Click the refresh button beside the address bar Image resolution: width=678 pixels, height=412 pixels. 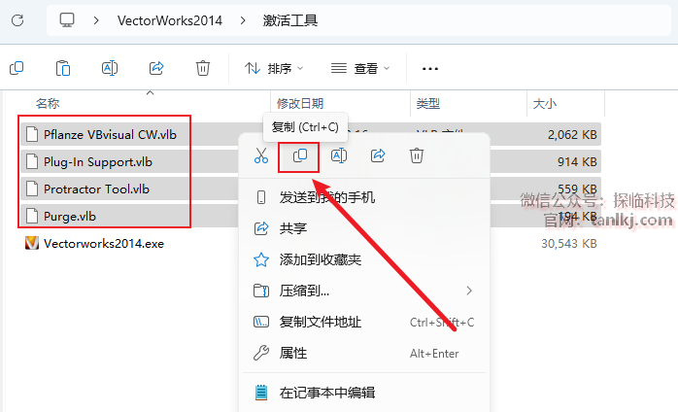tap(17, 20)
